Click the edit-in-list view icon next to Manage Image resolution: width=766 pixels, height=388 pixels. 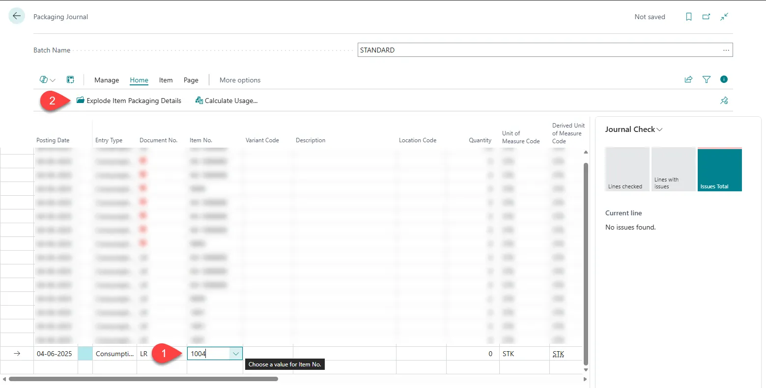(x=70, y=79)
